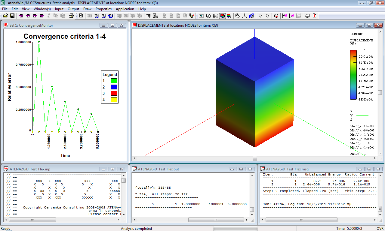Click the open file folder icon
The height and width of the screenshot is (231, 385).
[x=5, y=16]
